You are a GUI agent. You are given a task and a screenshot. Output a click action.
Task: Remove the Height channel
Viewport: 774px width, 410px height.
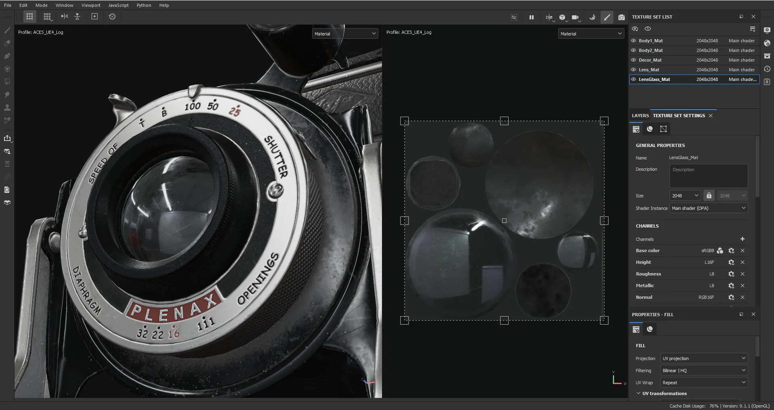pyautogui.click(x=743, y=262)
